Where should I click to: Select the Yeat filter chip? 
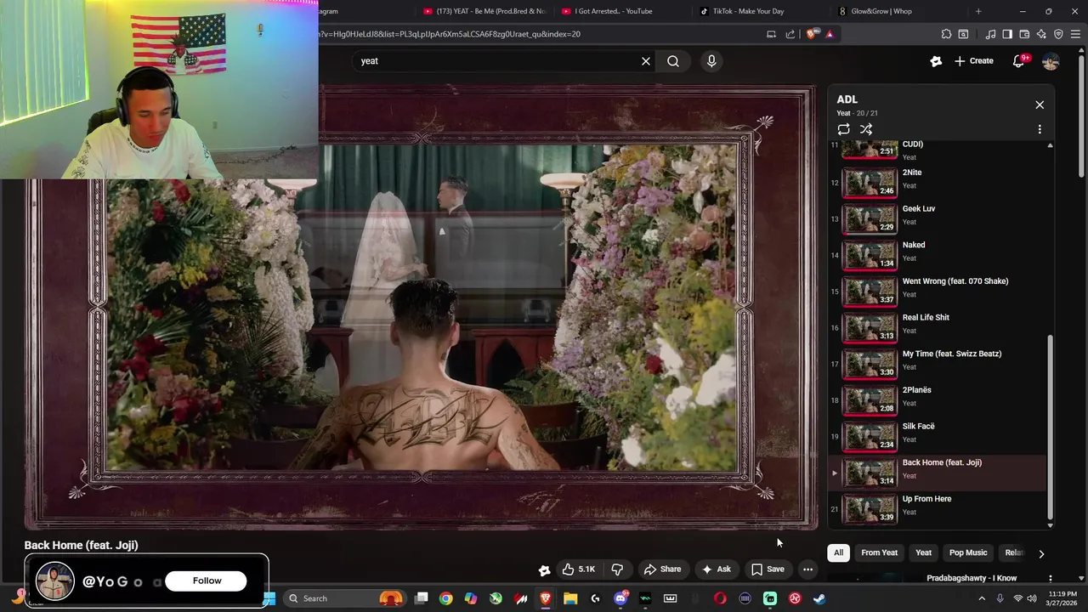pyautogui.click(x=923, y=552)
